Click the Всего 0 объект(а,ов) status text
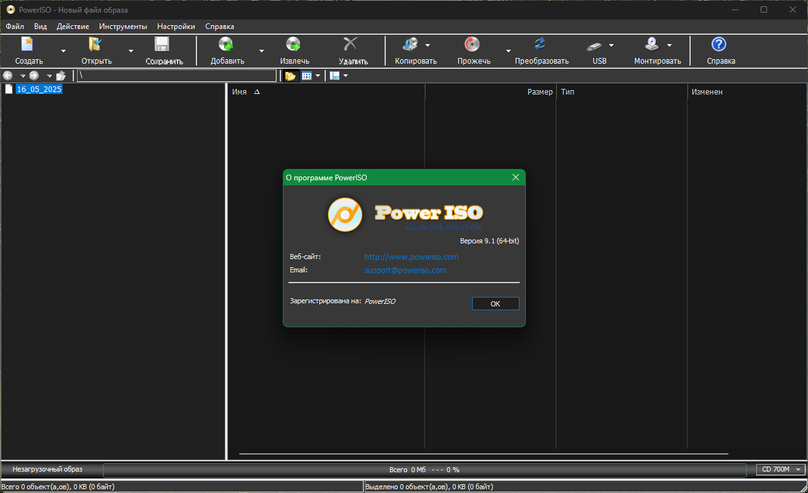The height and width of the screenshot is (493, 808). click(59, 487)
